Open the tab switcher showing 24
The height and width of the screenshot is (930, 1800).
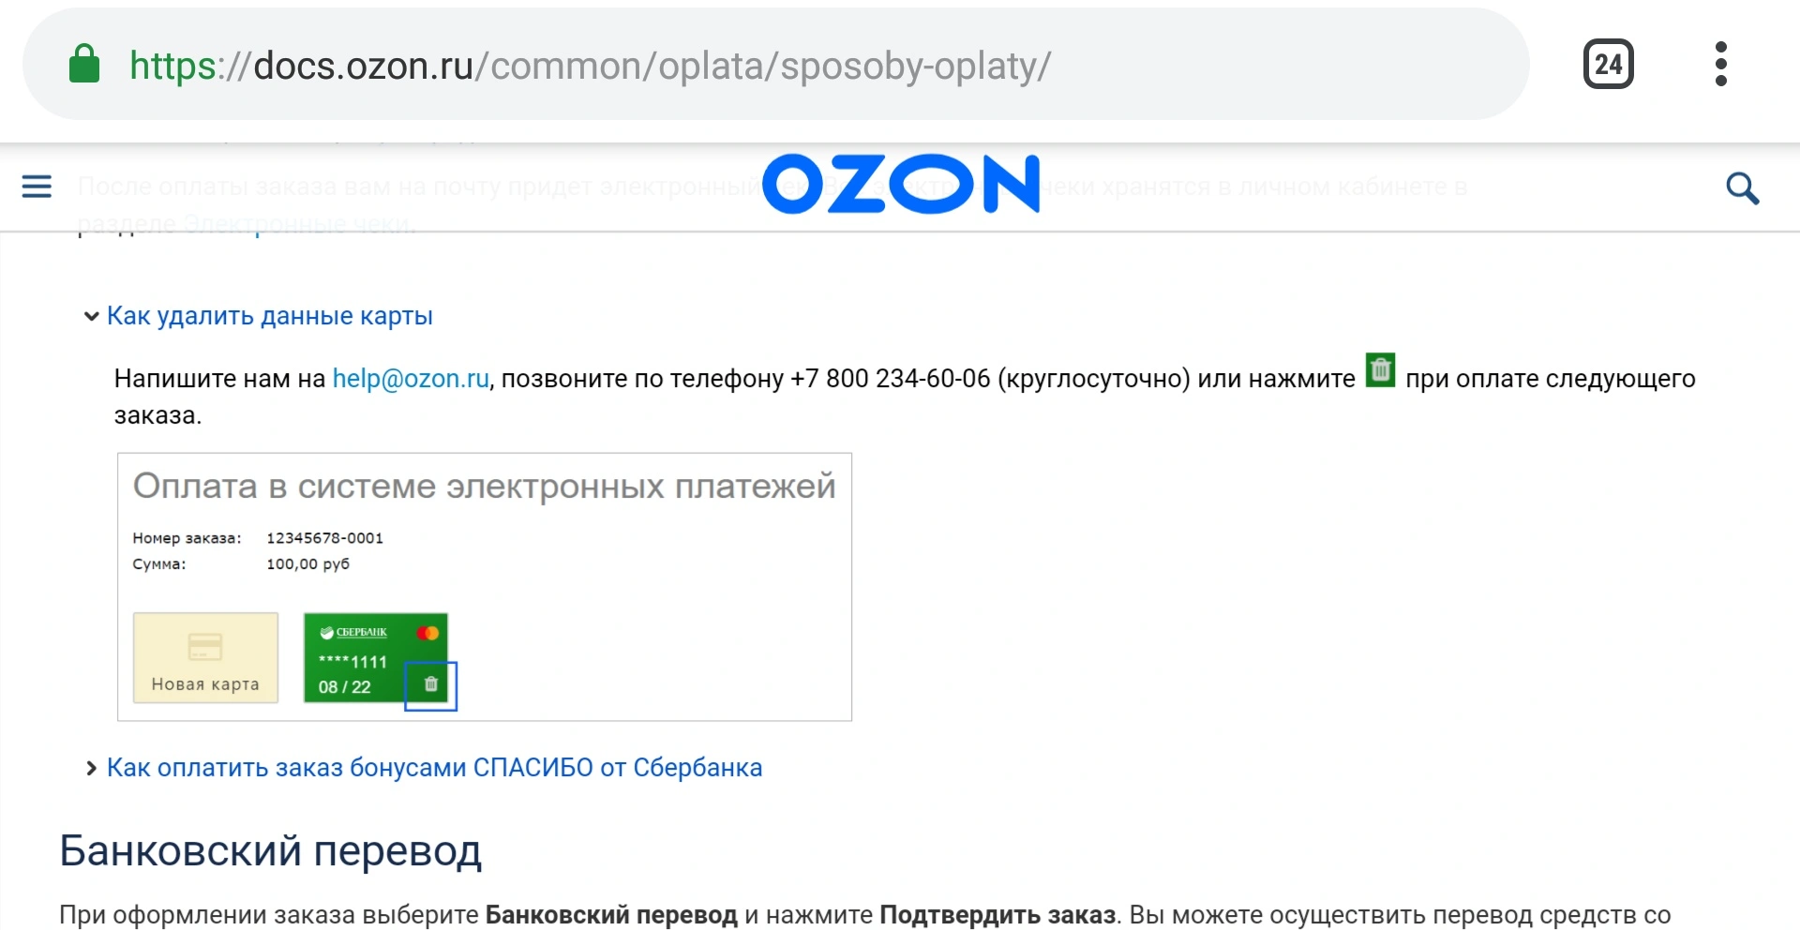[1608, 64]
